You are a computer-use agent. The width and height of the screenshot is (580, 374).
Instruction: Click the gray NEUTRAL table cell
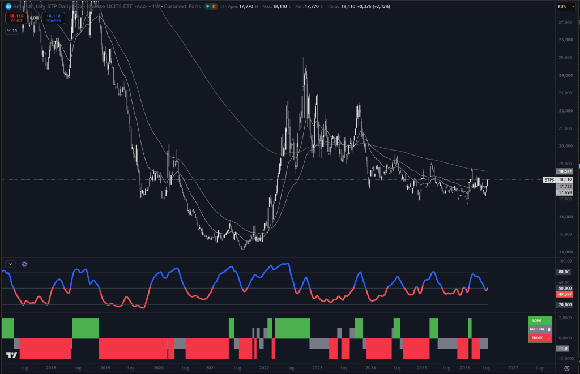[x=540, y=329]
